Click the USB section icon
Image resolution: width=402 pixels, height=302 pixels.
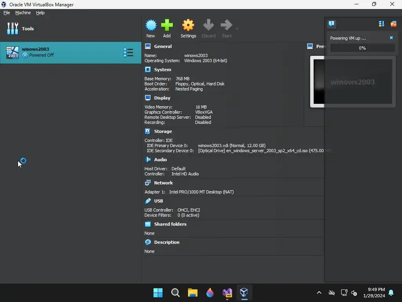[148, 201]
